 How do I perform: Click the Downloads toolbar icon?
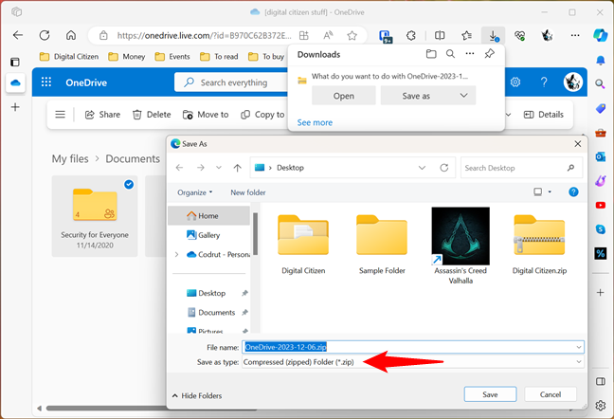(x=493, y=36)
